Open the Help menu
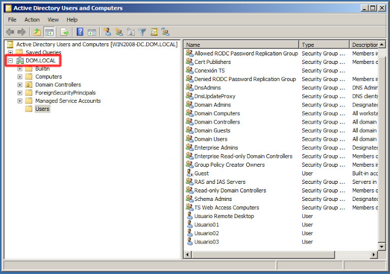The image size is (390, 274). (72, 19)
